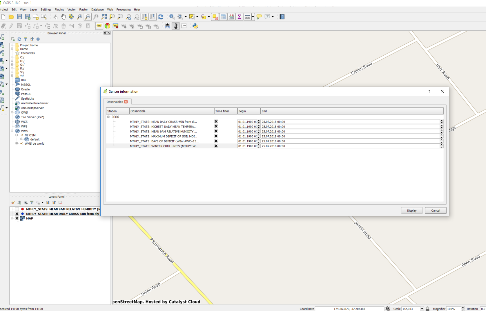Open the attribute table icon

coord(223,17)
